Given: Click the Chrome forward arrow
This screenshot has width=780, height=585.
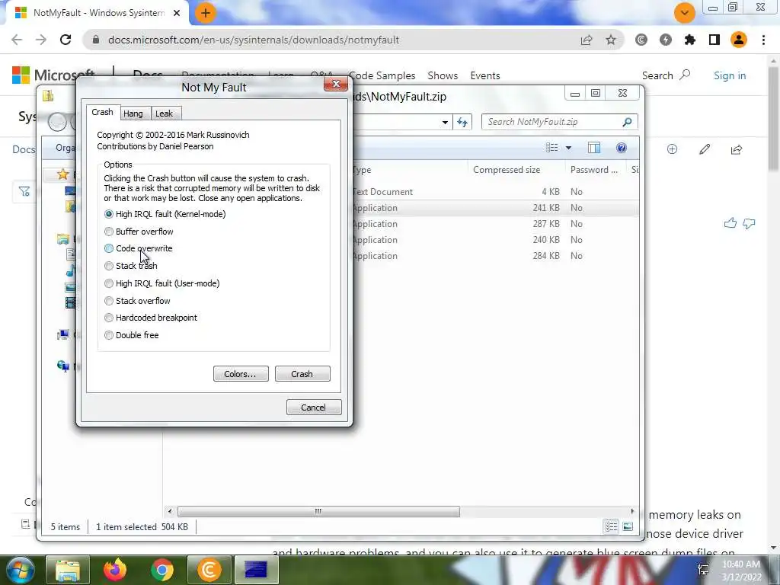Looking at the screenshot, I should pos(41,40).
